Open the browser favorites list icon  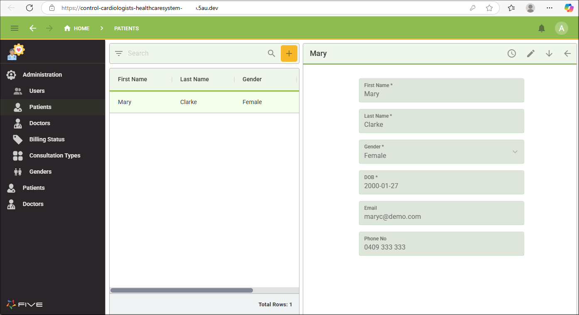coord(511,8)
